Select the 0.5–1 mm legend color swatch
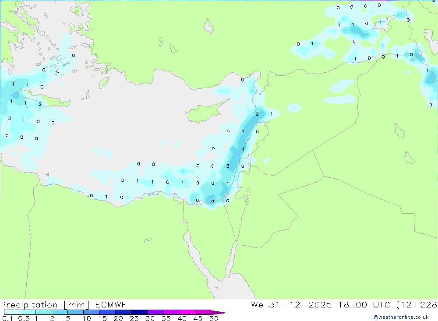This screenshot has height=321, width=438. (x=28, y=312)
